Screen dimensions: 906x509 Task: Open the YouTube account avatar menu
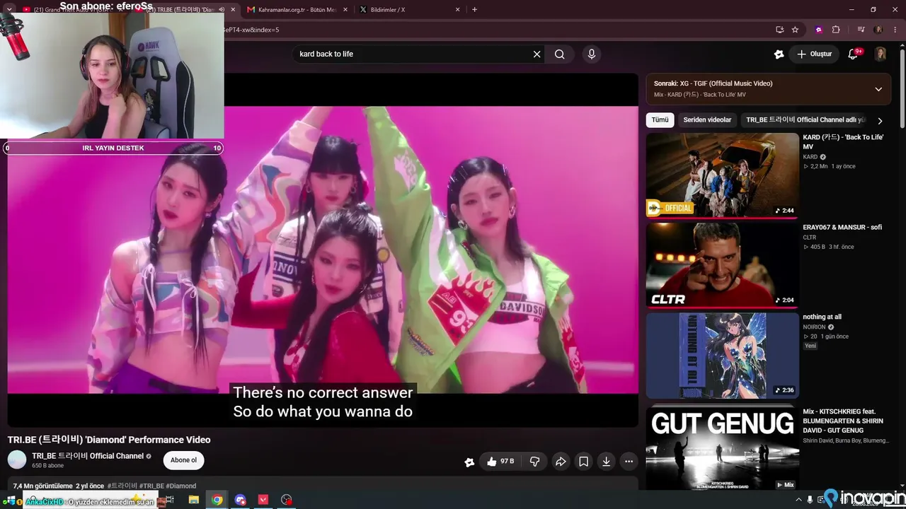[881, 54]
